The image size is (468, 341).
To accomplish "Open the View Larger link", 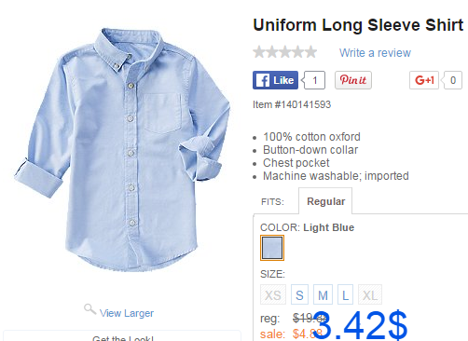I will pos(127,313).
